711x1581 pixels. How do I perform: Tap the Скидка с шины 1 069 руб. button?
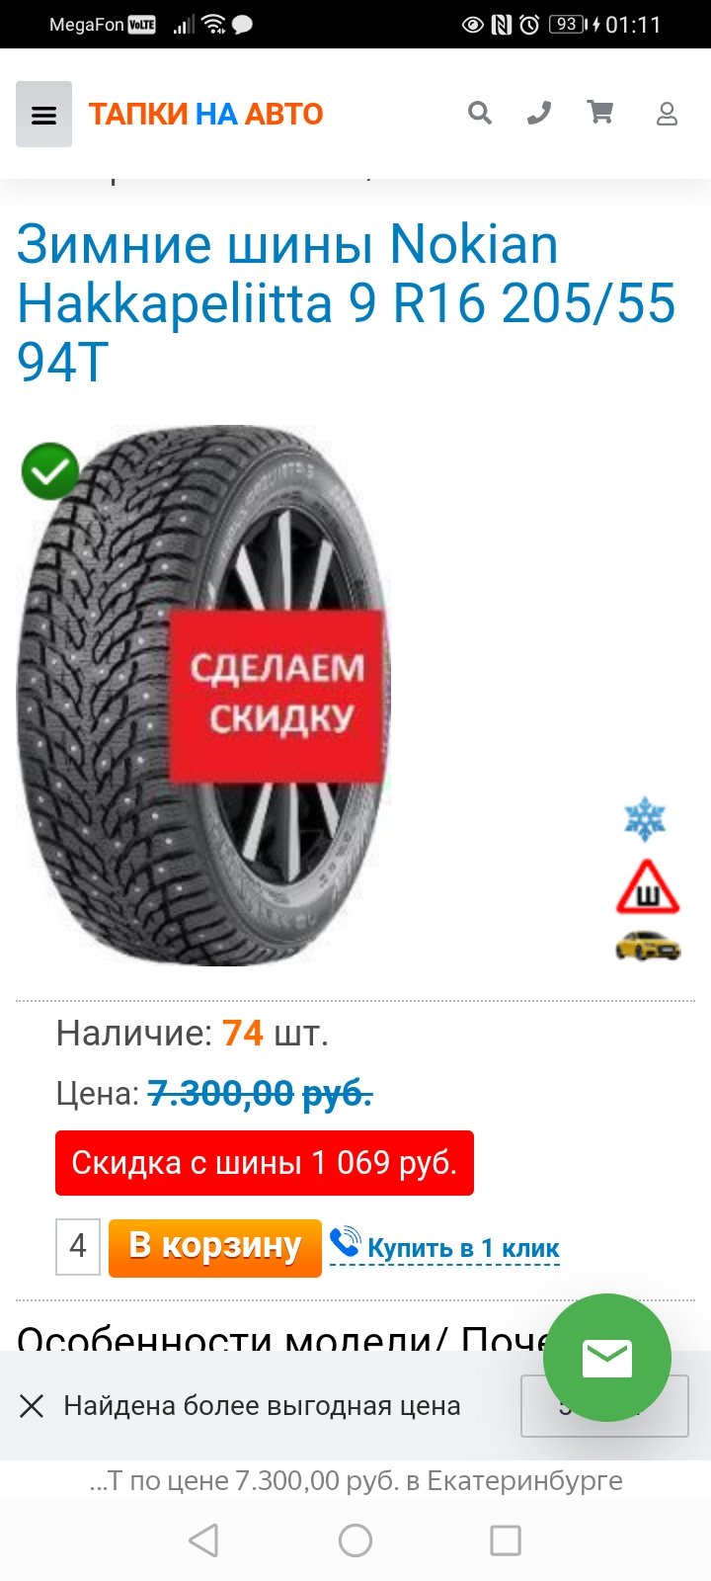point(265,1163)
